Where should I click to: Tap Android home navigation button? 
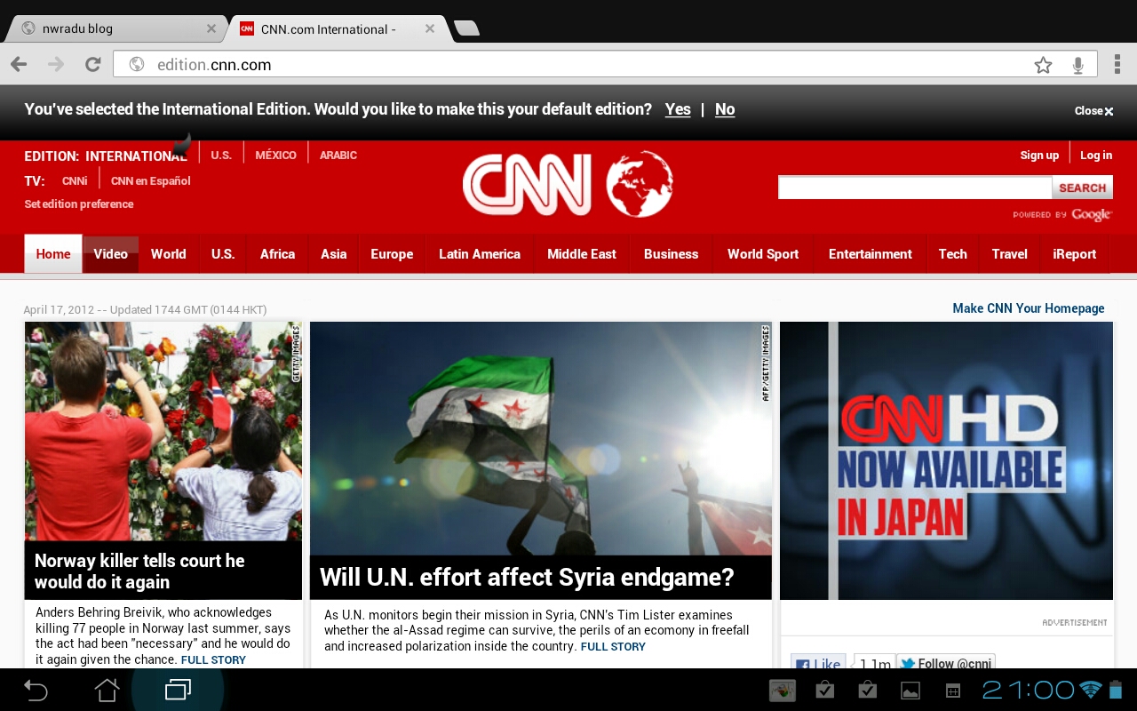tap(107, 690)
